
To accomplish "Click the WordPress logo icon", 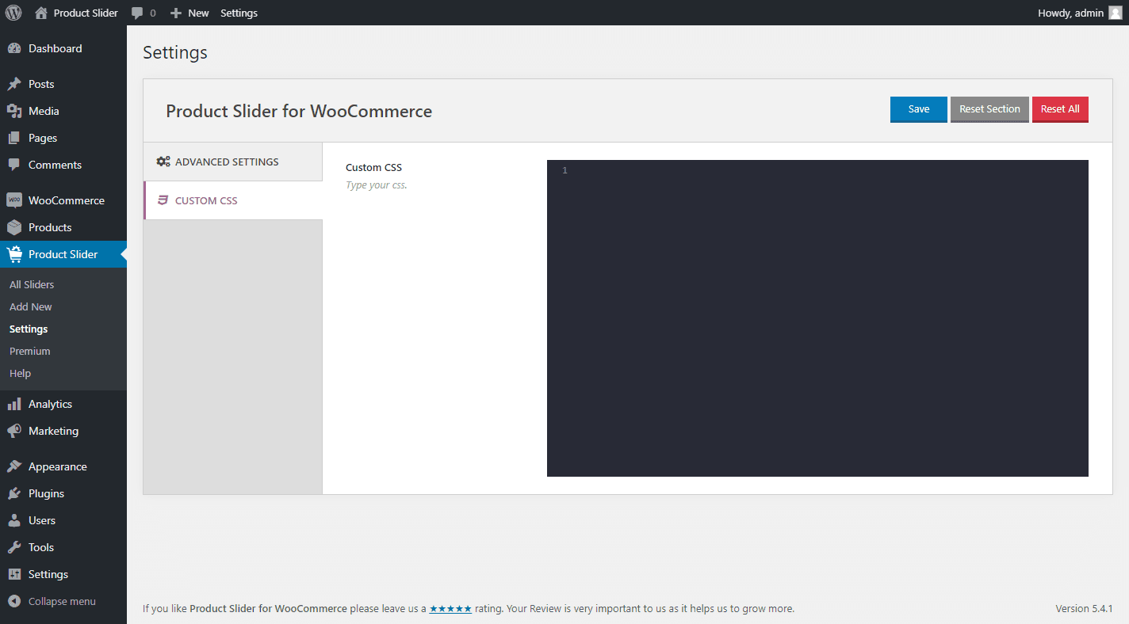I will pyautogui.click(x=13, y=13).
